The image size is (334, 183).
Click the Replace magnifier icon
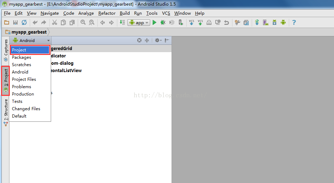point(92,22)
